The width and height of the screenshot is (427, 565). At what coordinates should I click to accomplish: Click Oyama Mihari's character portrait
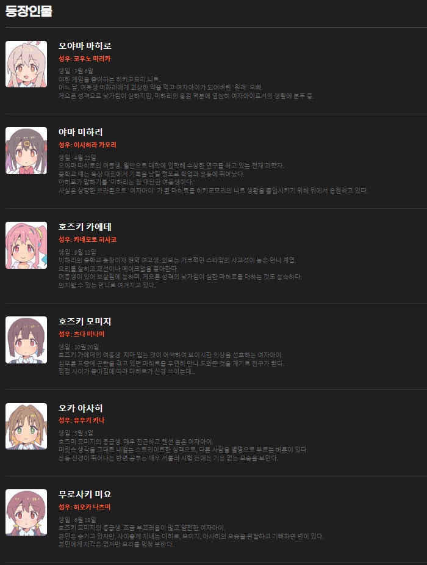click(x=26, y=151)
